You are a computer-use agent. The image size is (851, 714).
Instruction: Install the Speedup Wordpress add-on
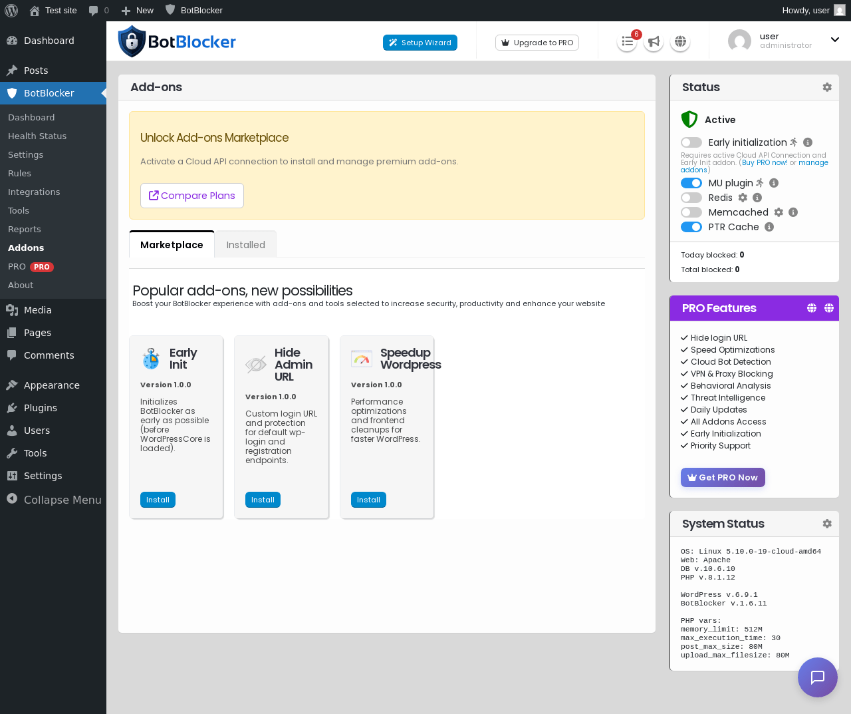tap(368, 500)
